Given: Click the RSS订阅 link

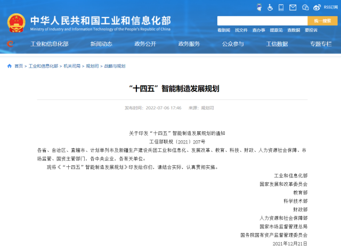Looking at the screenshot, I should pyautogui.click(x=330, y=7).
